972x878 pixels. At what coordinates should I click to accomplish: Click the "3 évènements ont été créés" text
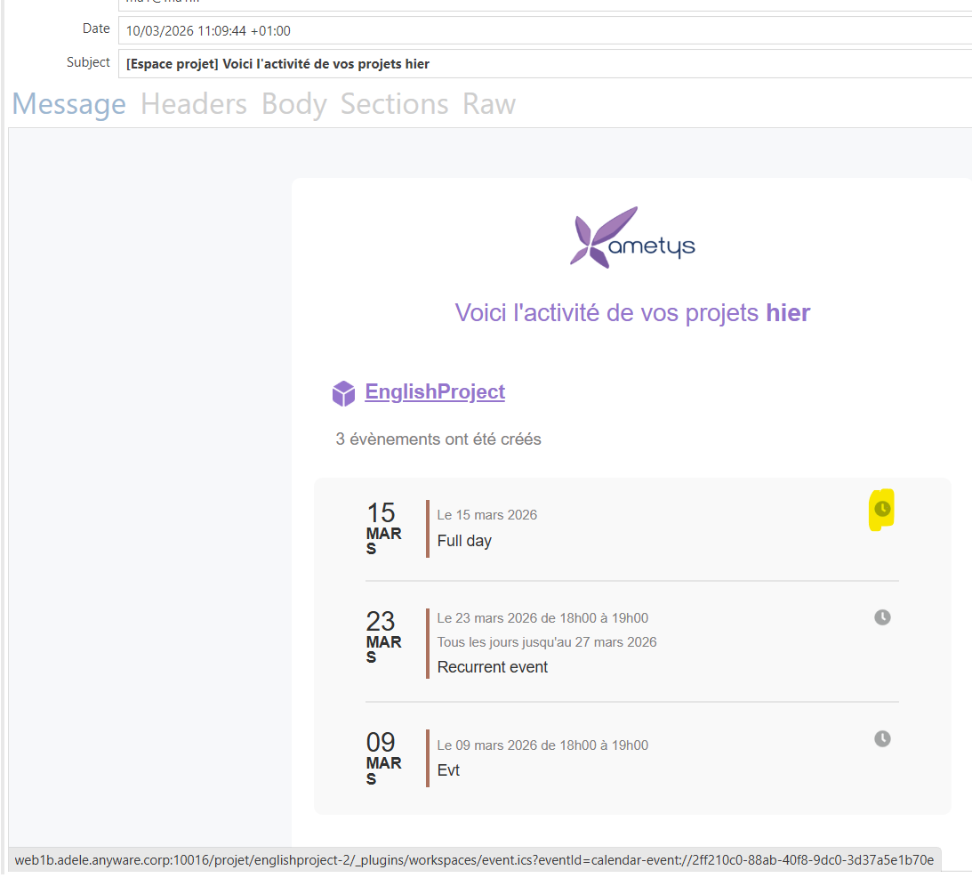click(x=438, y=439)
